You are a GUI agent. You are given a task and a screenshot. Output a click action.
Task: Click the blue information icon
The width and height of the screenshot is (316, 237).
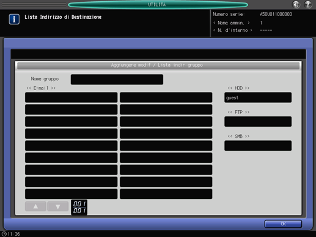(14, 19)
